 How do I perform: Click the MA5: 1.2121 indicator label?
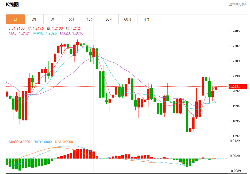[x=19, y=33]
